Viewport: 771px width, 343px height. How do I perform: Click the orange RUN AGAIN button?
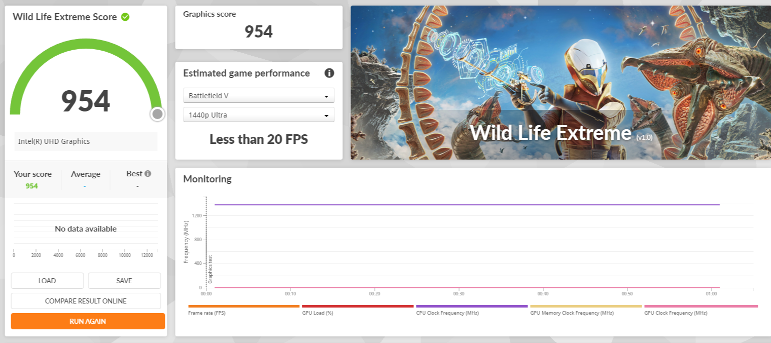(88, 321)
